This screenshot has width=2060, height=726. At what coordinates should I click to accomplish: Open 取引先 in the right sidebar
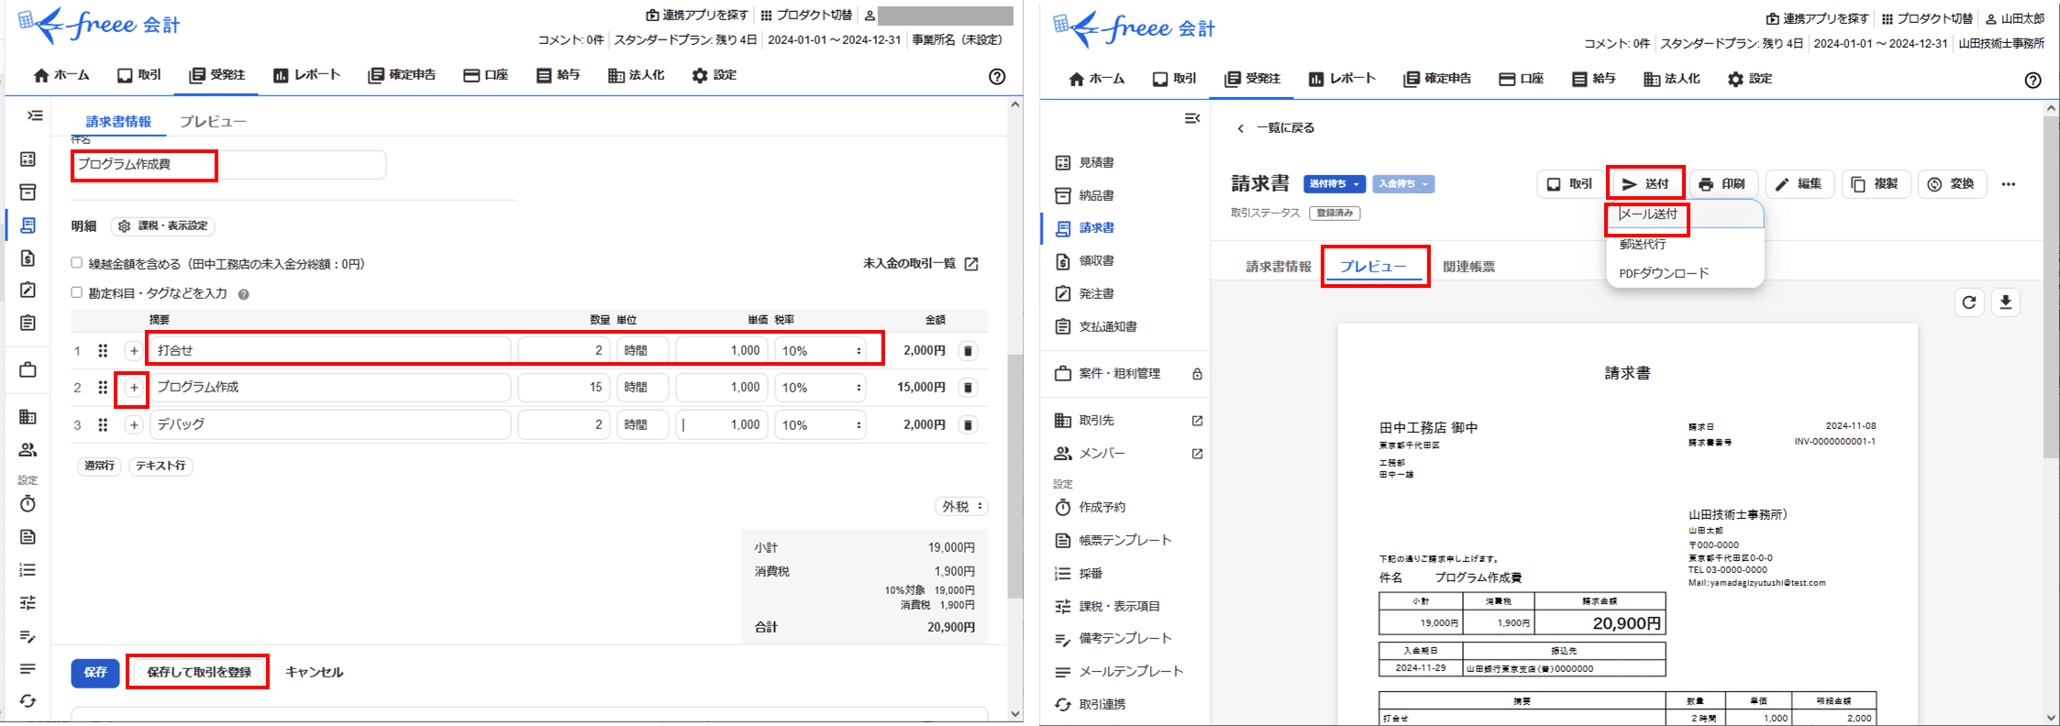pos(1128,420)
